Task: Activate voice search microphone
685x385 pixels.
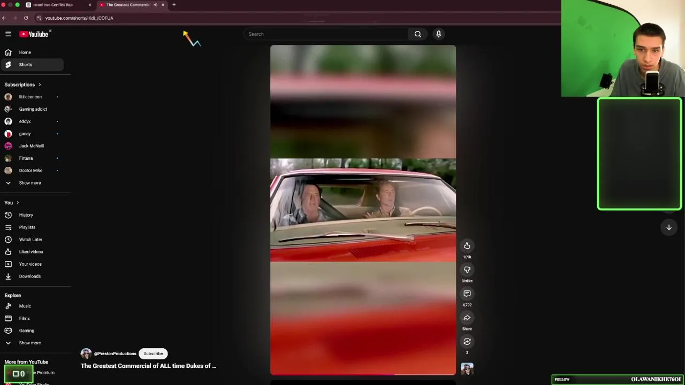Action: (x=438, y=34)
